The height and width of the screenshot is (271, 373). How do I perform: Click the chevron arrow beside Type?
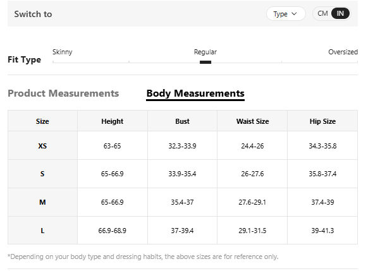point(294,14)
